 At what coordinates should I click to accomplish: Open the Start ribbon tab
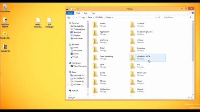click(78, 13)
